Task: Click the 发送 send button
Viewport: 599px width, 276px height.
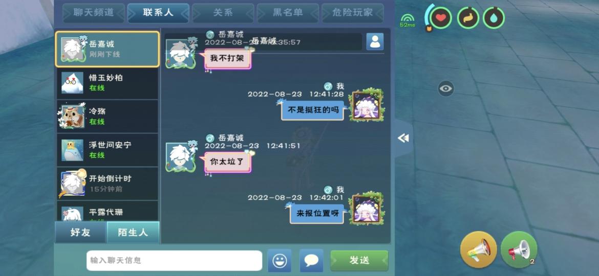Action: (359, 260)
